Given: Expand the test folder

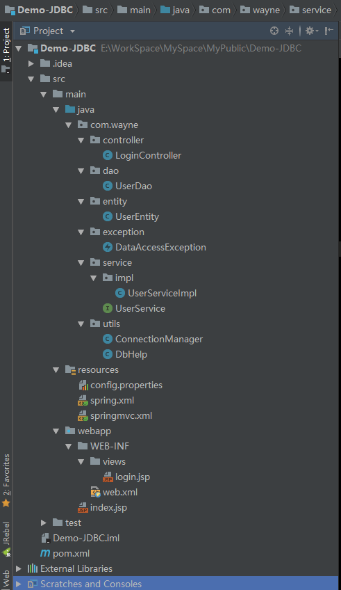Looking at the screenshot, I should point(44,523).
